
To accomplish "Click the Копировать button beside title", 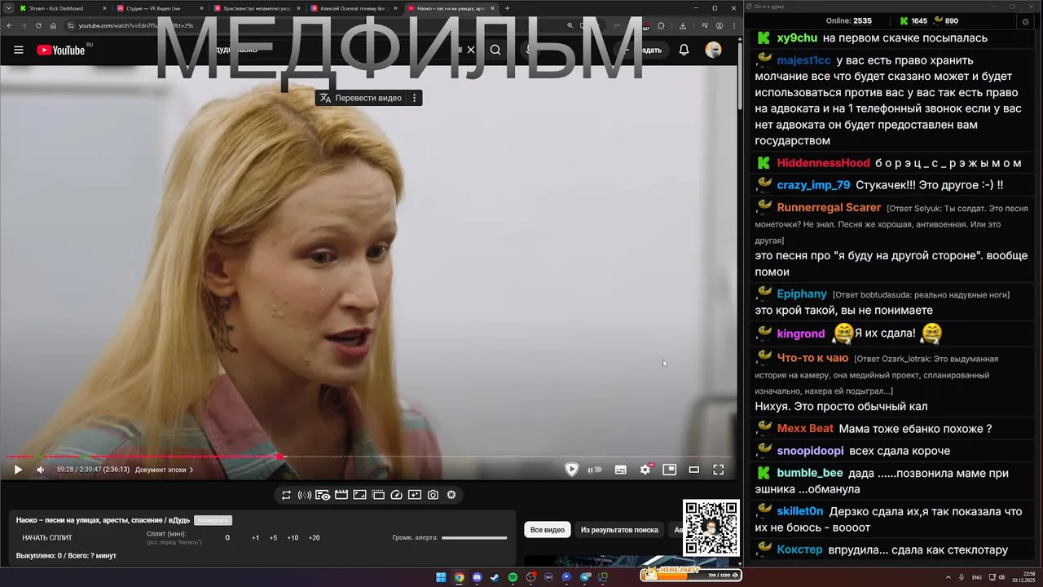I will (x=213, y=520).
